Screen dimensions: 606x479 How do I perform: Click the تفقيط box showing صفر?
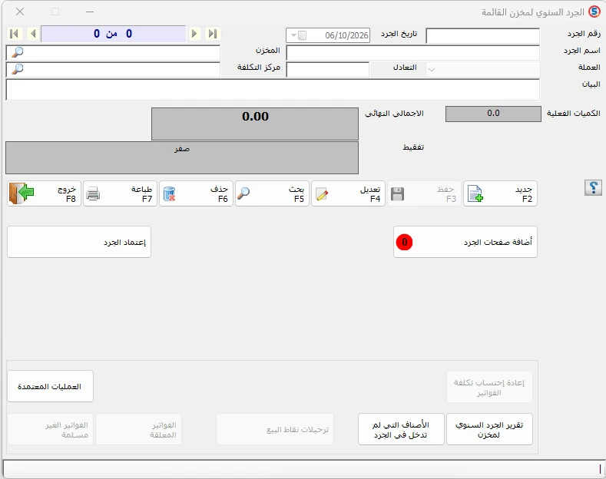point(182,157)
